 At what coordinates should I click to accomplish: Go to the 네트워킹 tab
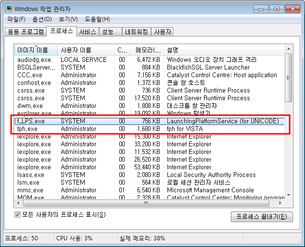point(137,32)
